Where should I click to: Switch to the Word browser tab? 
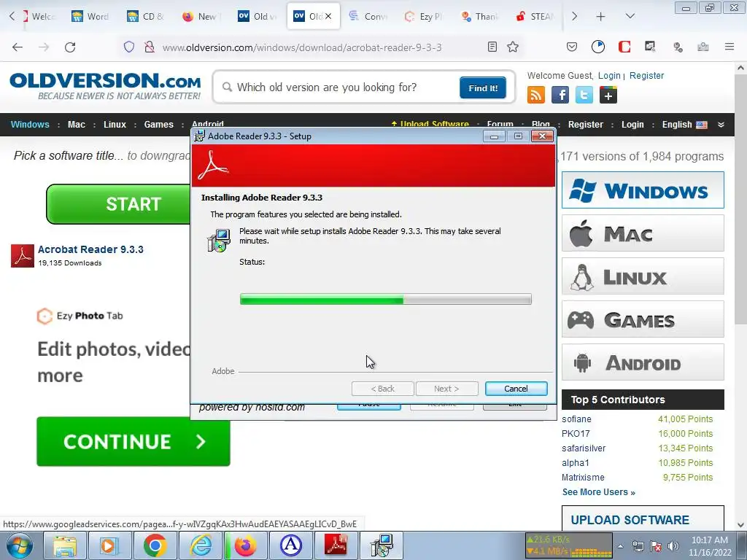pos(90,16)
